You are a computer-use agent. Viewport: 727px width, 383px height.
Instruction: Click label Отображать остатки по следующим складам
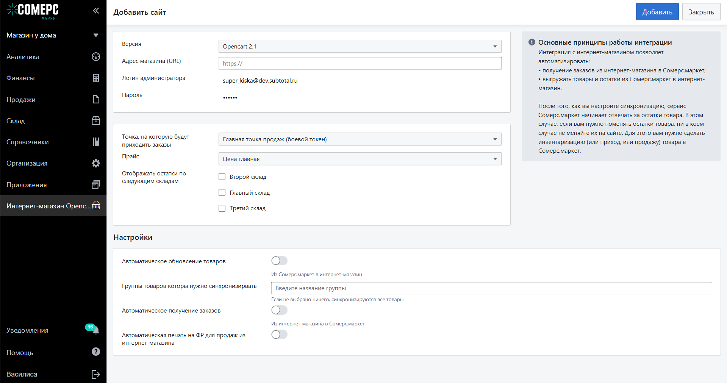(154, 177)
